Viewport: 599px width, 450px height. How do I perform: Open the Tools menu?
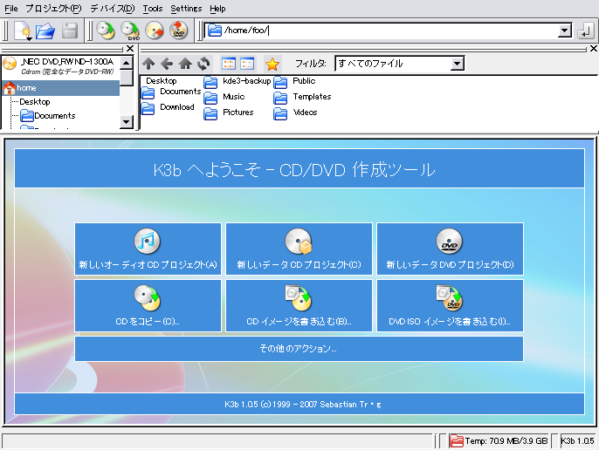coord(152,8)
